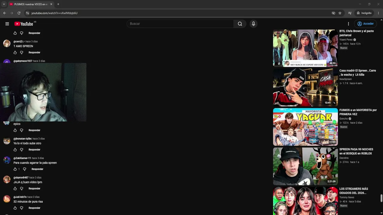Click @dayron8487 profile avatar
383x215 pixels.
click(x=7, y=179)
